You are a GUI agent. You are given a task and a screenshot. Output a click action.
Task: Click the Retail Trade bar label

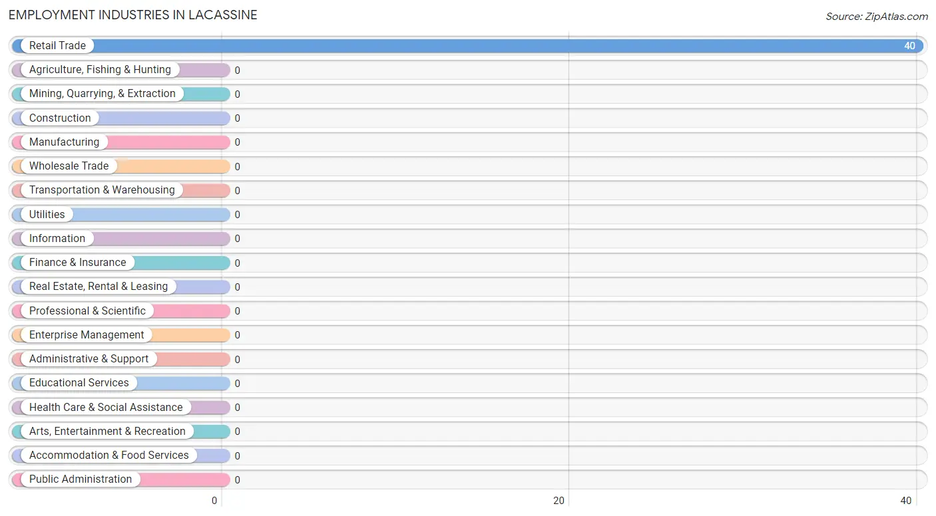[x=57, y=46]
